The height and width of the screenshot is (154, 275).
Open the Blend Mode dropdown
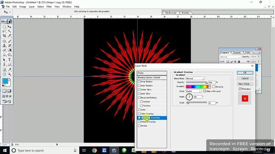[x=195, y=79]
